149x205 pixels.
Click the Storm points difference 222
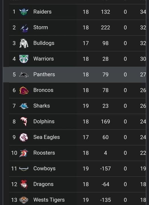pyautogui.click(x=106, y=28)
